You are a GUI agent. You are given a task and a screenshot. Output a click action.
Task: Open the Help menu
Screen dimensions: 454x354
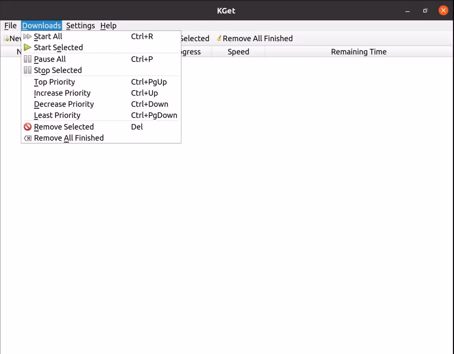[x=108, y=26]
